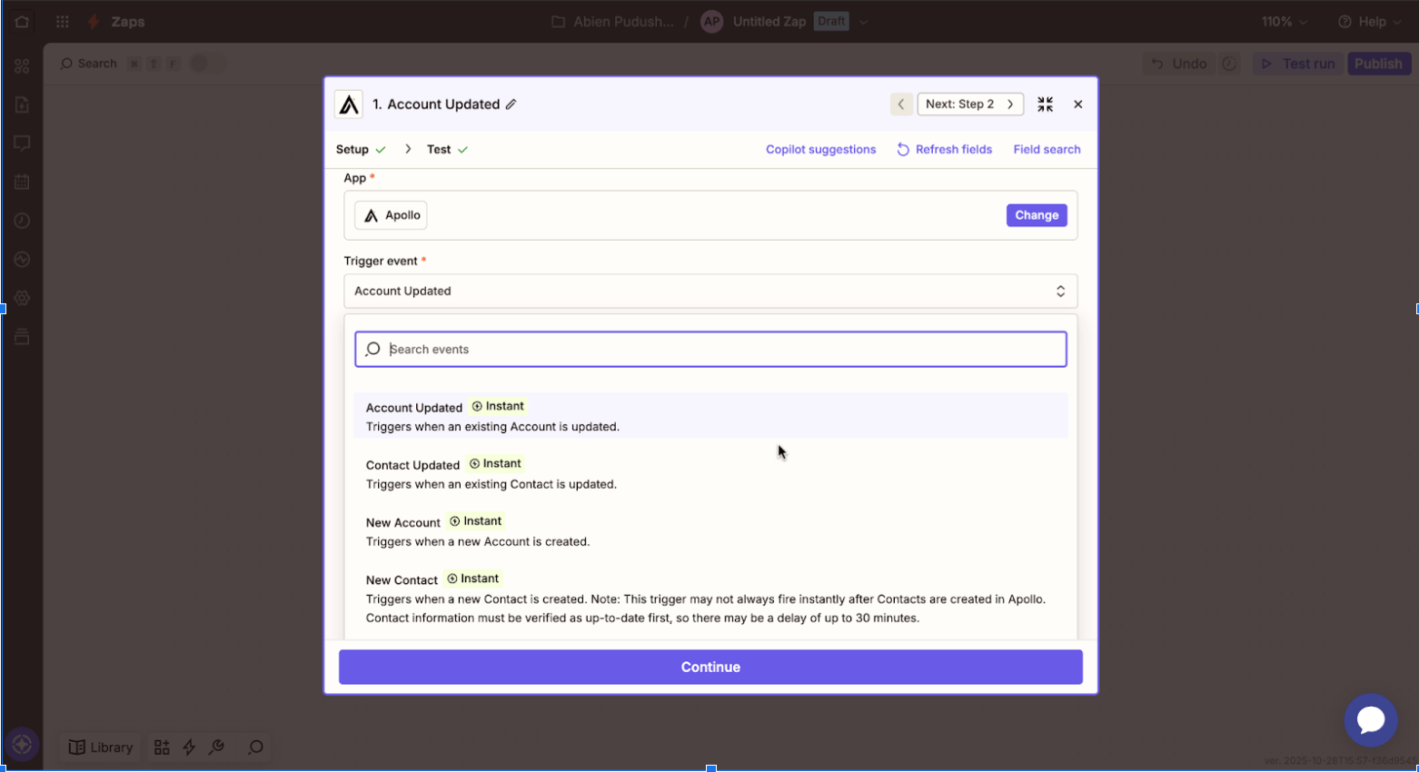
Task: Click the Undo button
Action: (x=1179, y=64)
